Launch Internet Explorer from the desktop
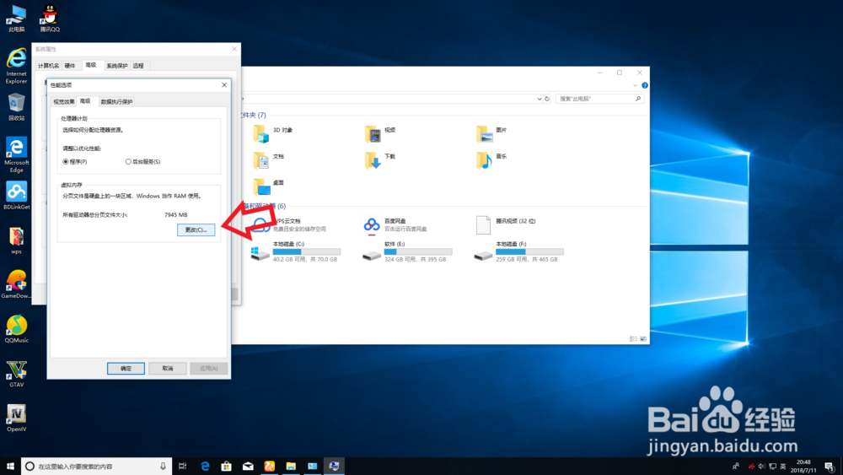The image size is (843, 475). 16,66
